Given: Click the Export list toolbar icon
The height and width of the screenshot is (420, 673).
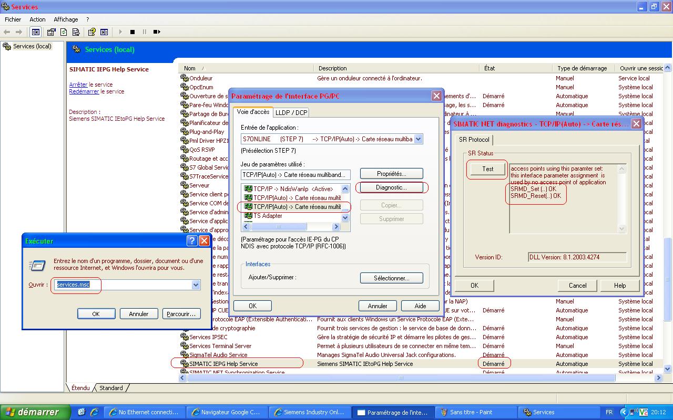Looking at the screenshot, I should (x=76, y=32).
